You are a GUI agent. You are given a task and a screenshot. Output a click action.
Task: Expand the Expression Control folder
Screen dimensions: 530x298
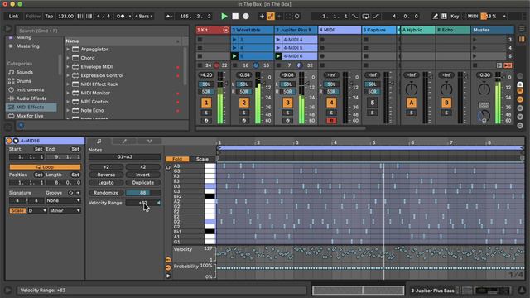point(68,75)
